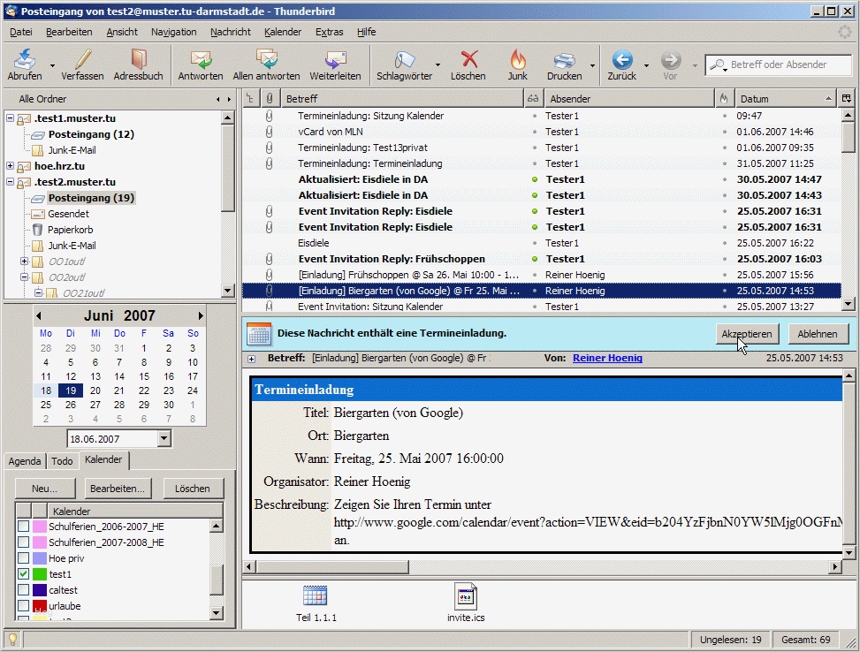Open sender link Reiner Hoenig
860x652 pixels.
pyautogui.click(x=607, y=358)
